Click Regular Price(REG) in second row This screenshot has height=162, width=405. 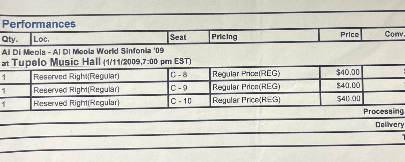coord(247,87)
